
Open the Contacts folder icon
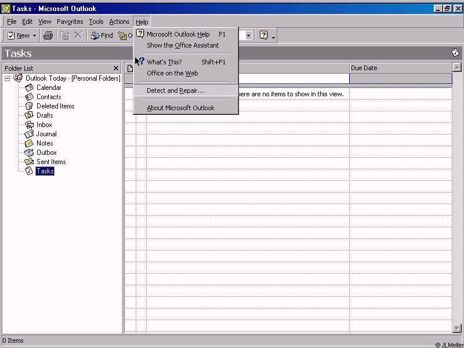pos(29,97)
